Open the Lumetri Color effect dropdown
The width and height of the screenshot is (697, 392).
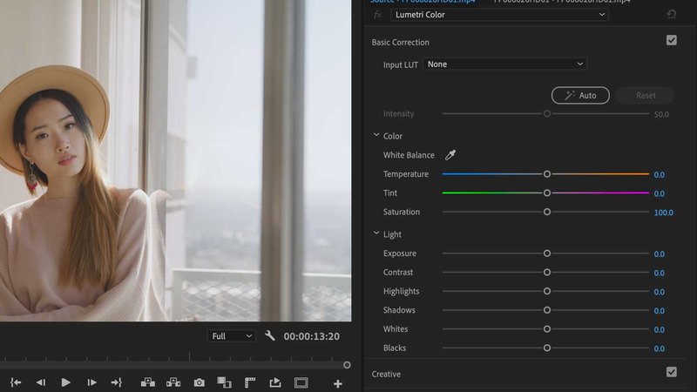(499, 15)
